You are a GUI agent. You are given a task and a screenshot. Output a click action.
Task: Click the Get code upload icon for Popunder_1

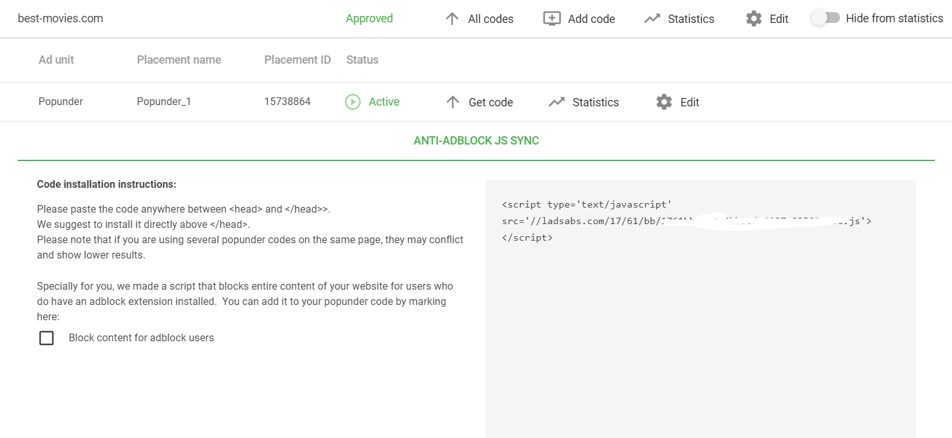coord(453,101)
